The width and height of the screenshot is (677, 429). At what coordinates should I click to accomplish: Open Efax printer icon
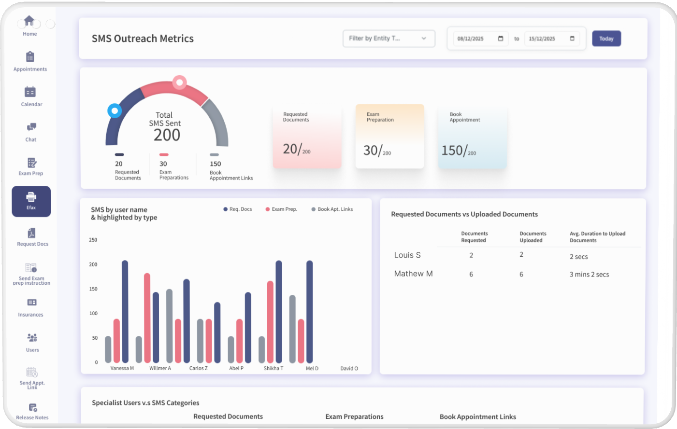click(x=31, y=197)
